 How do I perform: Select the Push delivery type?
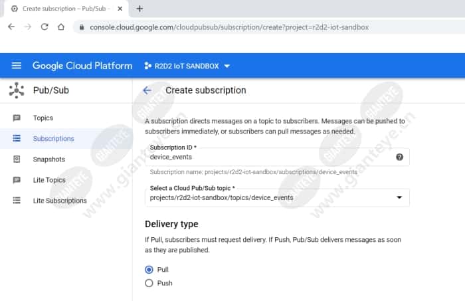(149, 283)
